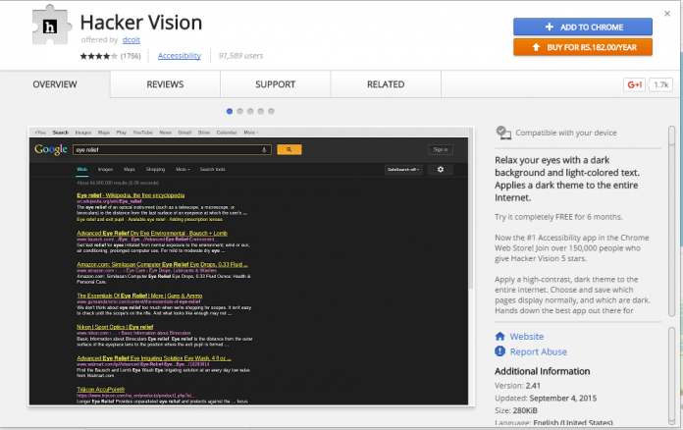
Task: Click the Version 2.41 text
Action: [517, 386]
